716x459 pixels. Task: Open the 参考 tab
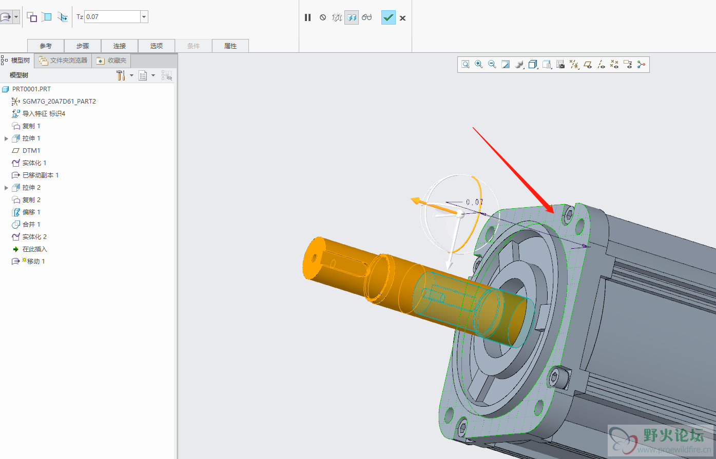(46, 46)
